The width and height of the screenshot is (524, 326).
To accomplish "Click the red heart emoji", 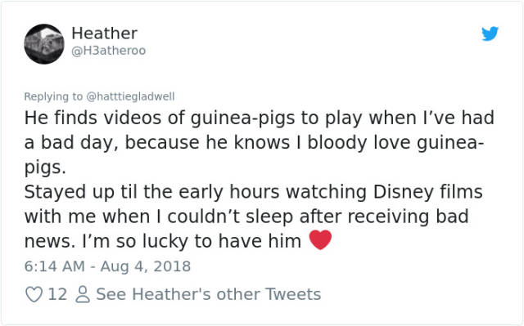I will 320,239.
